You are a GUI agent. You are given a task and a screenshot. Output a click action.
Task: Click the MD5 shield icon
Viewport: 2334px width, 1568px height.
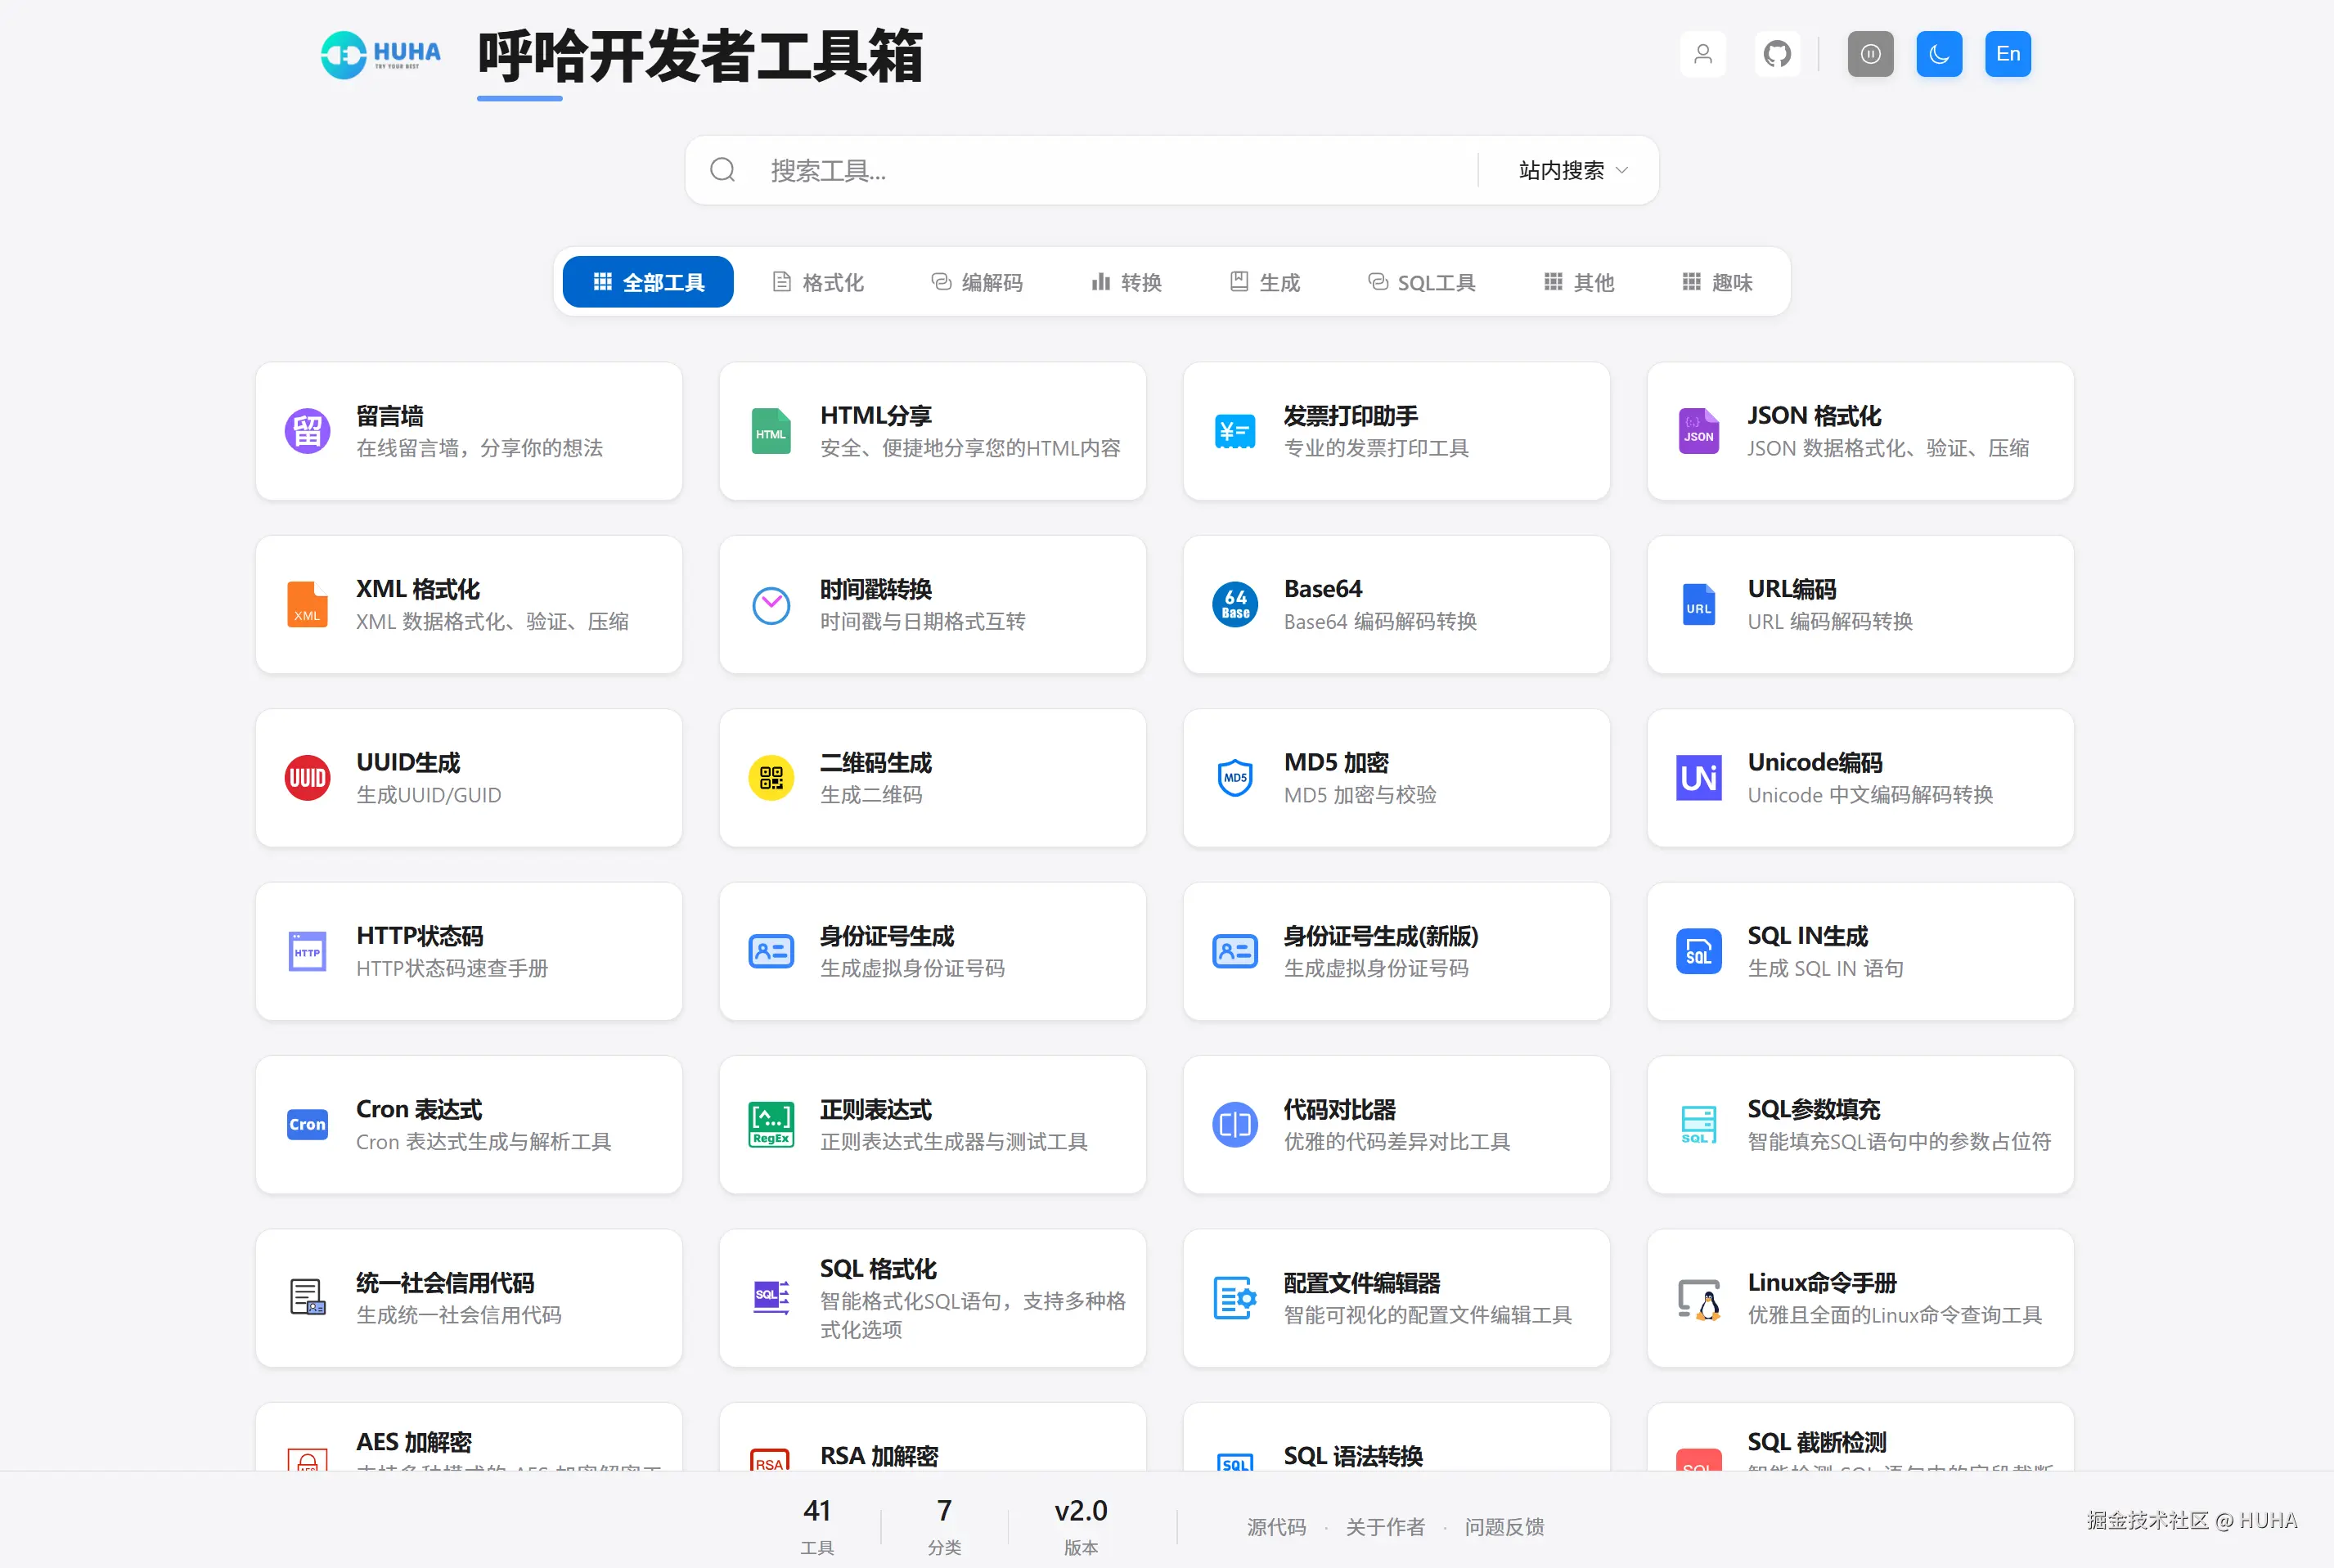pos(1235,778)
